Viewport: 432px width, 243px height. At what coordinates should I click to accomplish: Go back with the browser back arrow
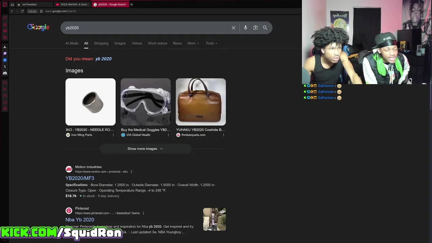[12, 11]
